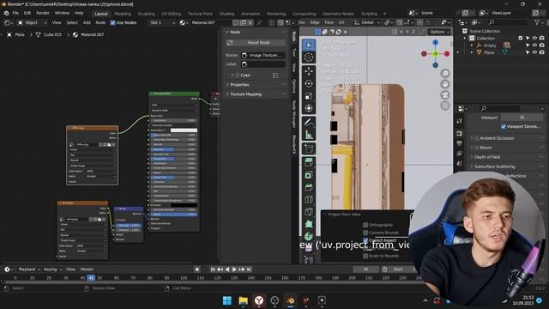Open Blender from the Windows taskbar
Image resolution: width=549 pixels, height=309 pixels.
[290, 300]
